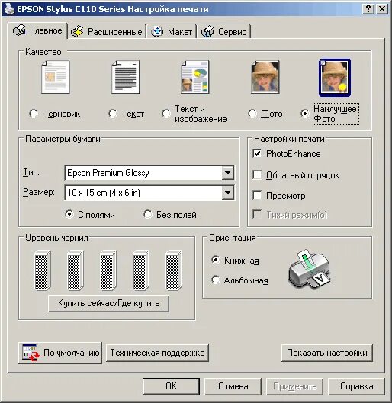Image resolution: width=392 pixels, height=403 pixels.
Task: Choose С полями margins option
Action: (x=69, y=214)
